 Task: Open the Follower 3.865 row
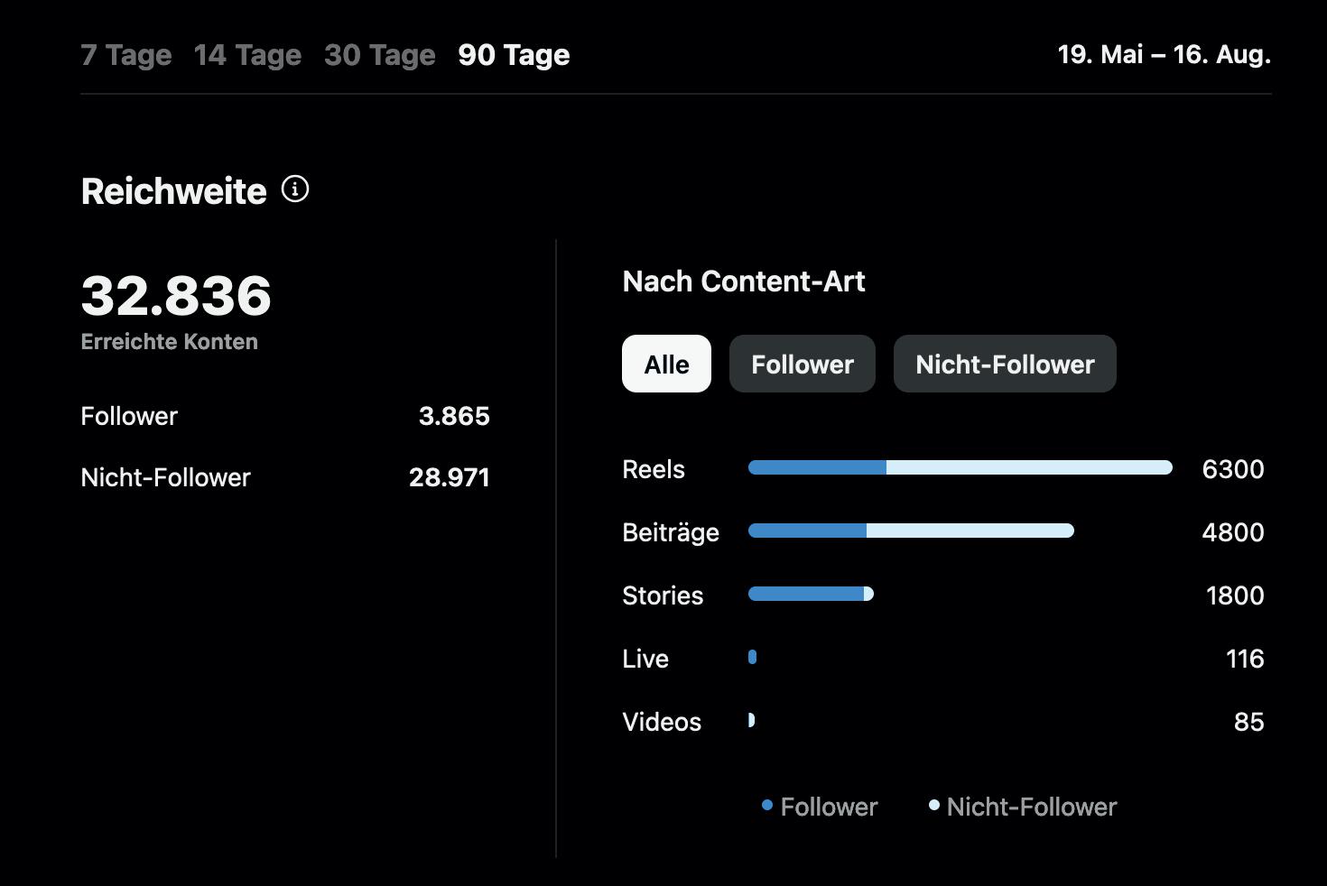point(284,416)
